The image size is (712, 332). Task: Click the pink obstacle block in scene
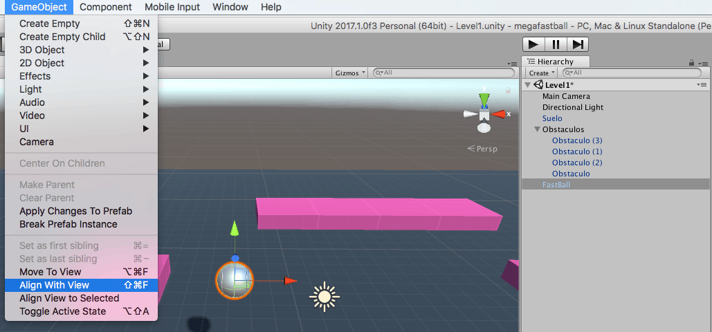tap(379, 214)
